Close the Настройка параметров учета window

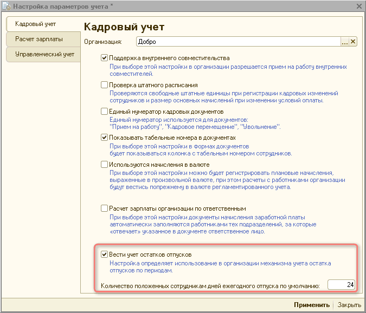point(358,6)
